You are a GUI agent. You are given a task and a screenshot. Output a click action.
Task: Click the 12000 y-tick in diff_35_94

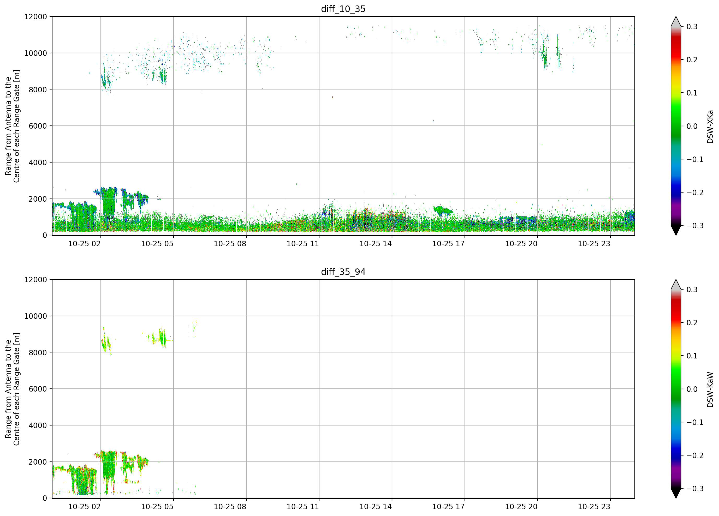tap(35, 280)
